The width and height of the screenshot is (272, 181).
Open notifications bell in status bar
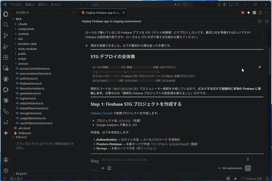click(x=267, y=178)
